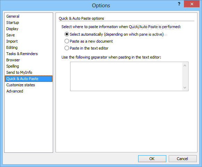The image size is (202, 167).
Task: Go to Send to MyInfo settings
Action: tap(19, 72)
